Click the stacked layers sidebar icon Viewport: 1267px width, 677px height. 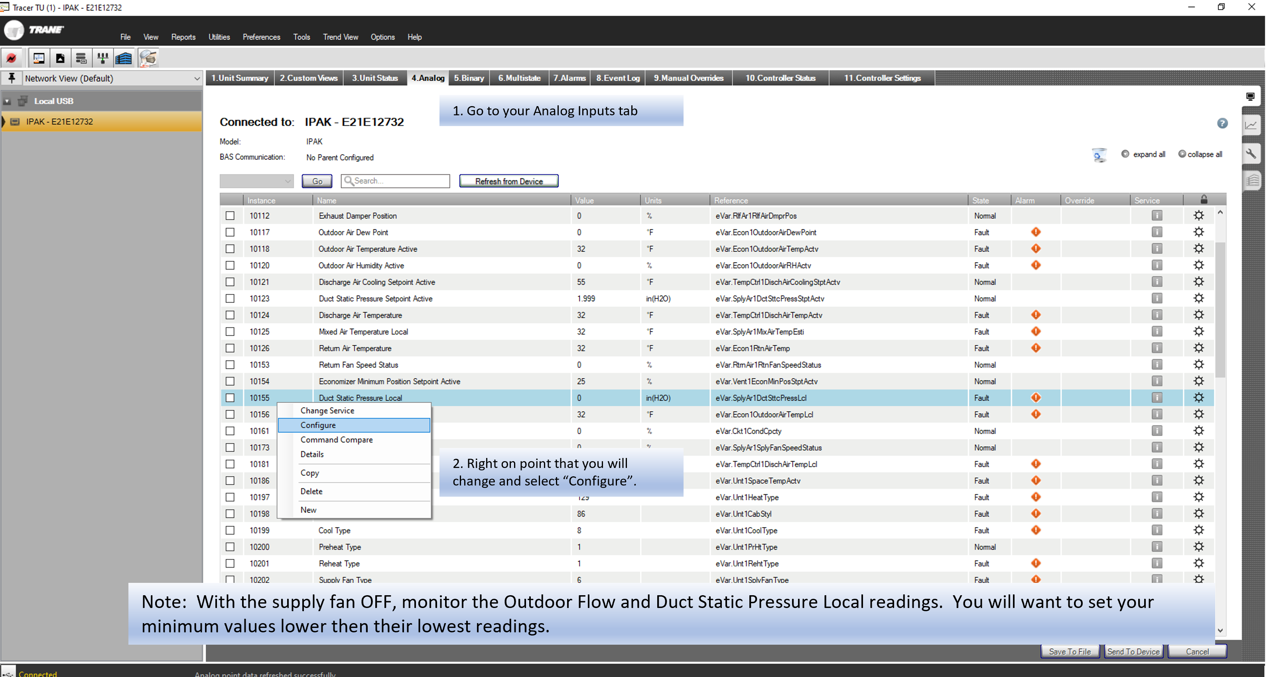pos(1252,181)
